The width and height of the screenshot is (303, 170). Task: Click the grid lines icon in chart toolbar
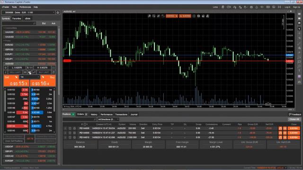point(194,16)
